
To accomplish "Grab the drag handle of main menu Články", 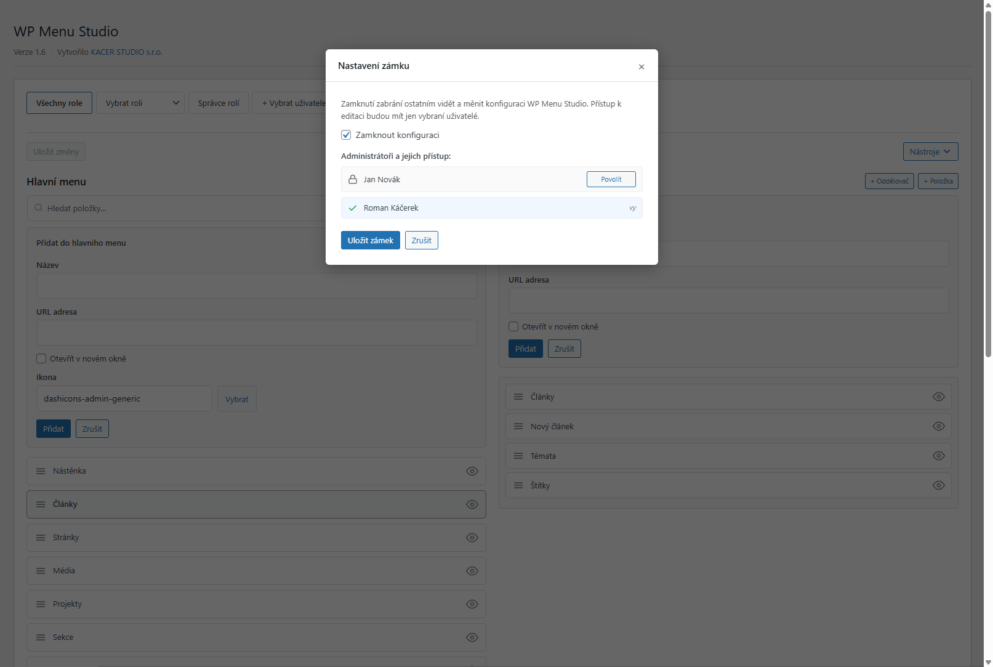I will (41, 504).
